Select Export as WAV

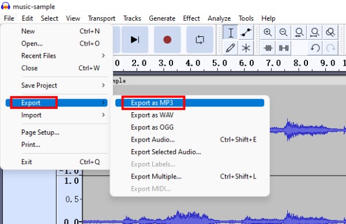point(190,115)
